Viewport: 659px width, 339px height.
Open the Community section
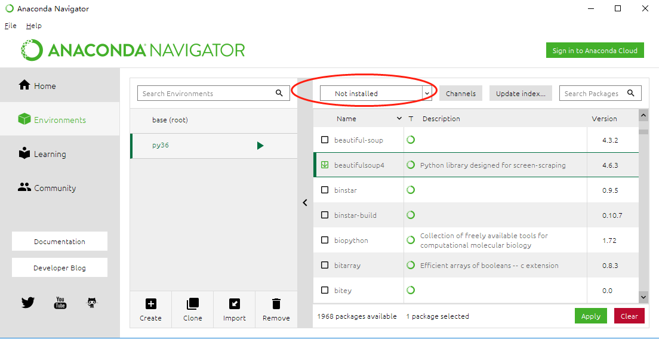[x=60, y=188]
